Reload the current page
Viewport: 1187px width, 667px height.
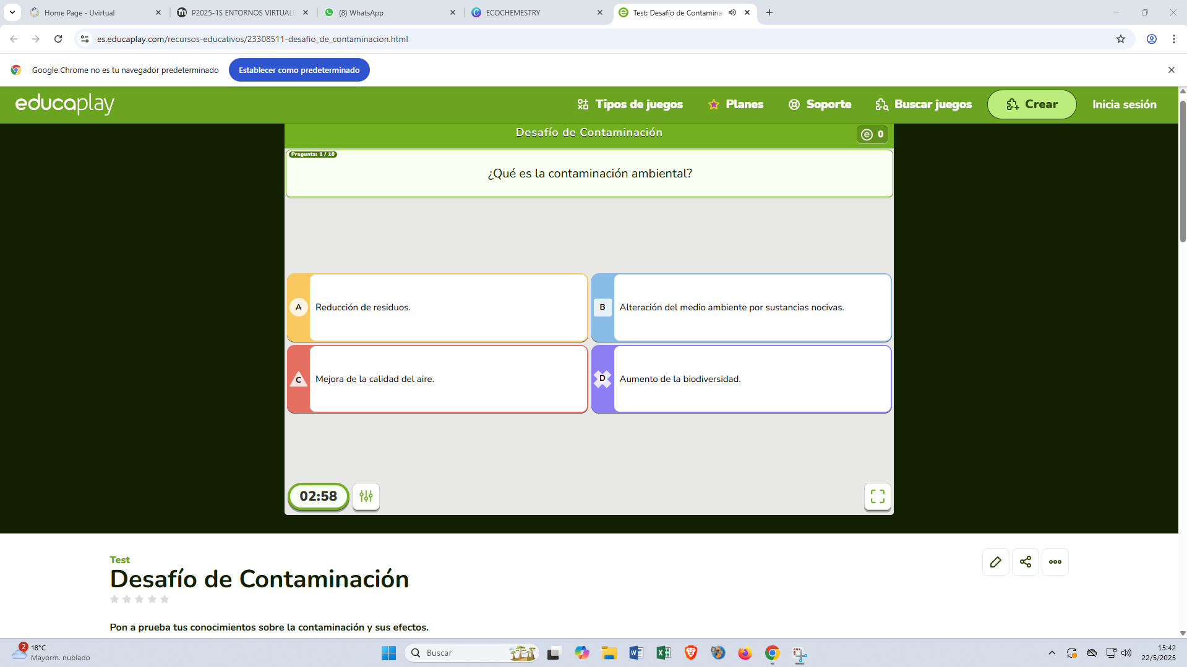[x=58, y=39]
